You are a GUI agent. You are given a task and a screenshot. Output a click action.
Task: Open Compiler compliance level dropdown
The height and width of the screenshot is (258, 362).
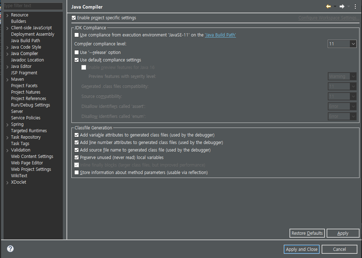pyautogui.click(x=342, y=44)
